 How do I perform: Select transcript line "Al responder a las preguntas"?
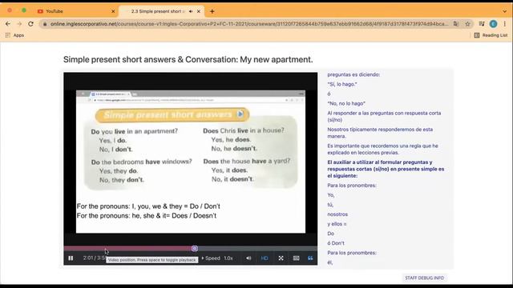pyautogui.click(x=384, y=116)
